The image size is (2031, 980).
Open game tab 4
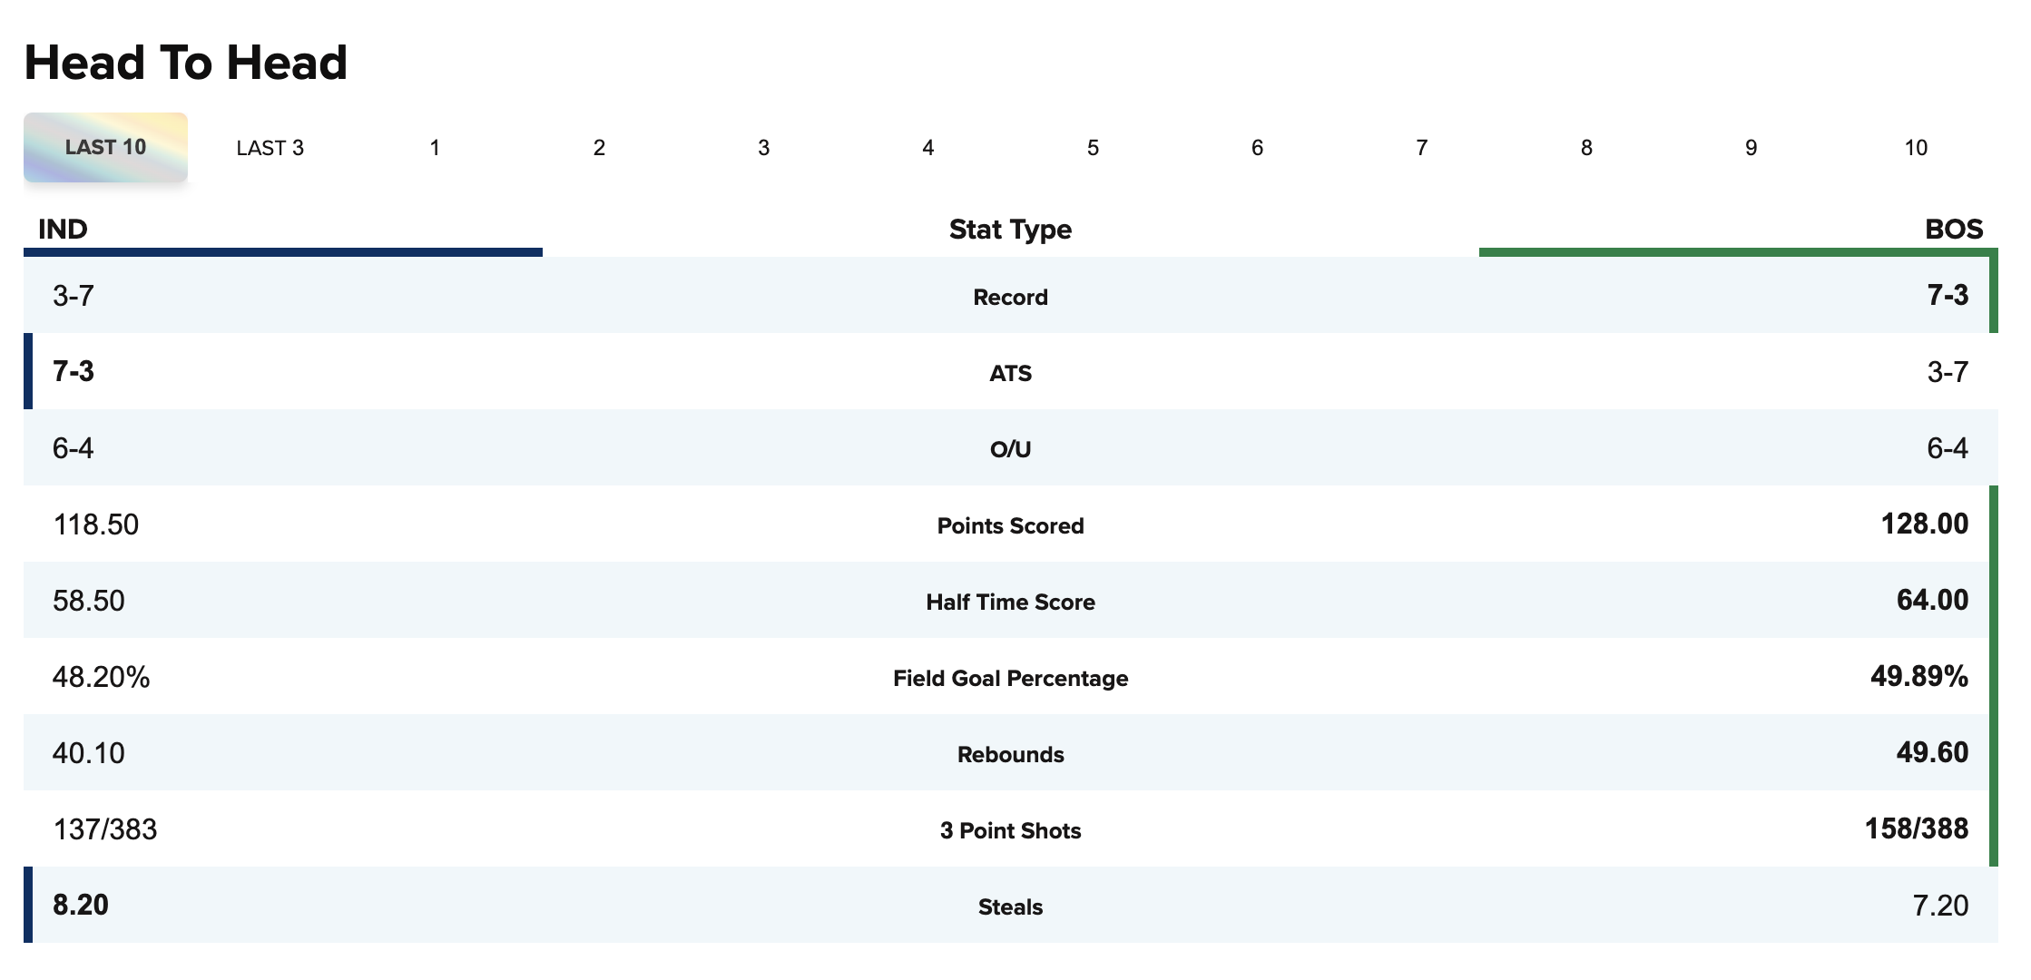[928, 148]
